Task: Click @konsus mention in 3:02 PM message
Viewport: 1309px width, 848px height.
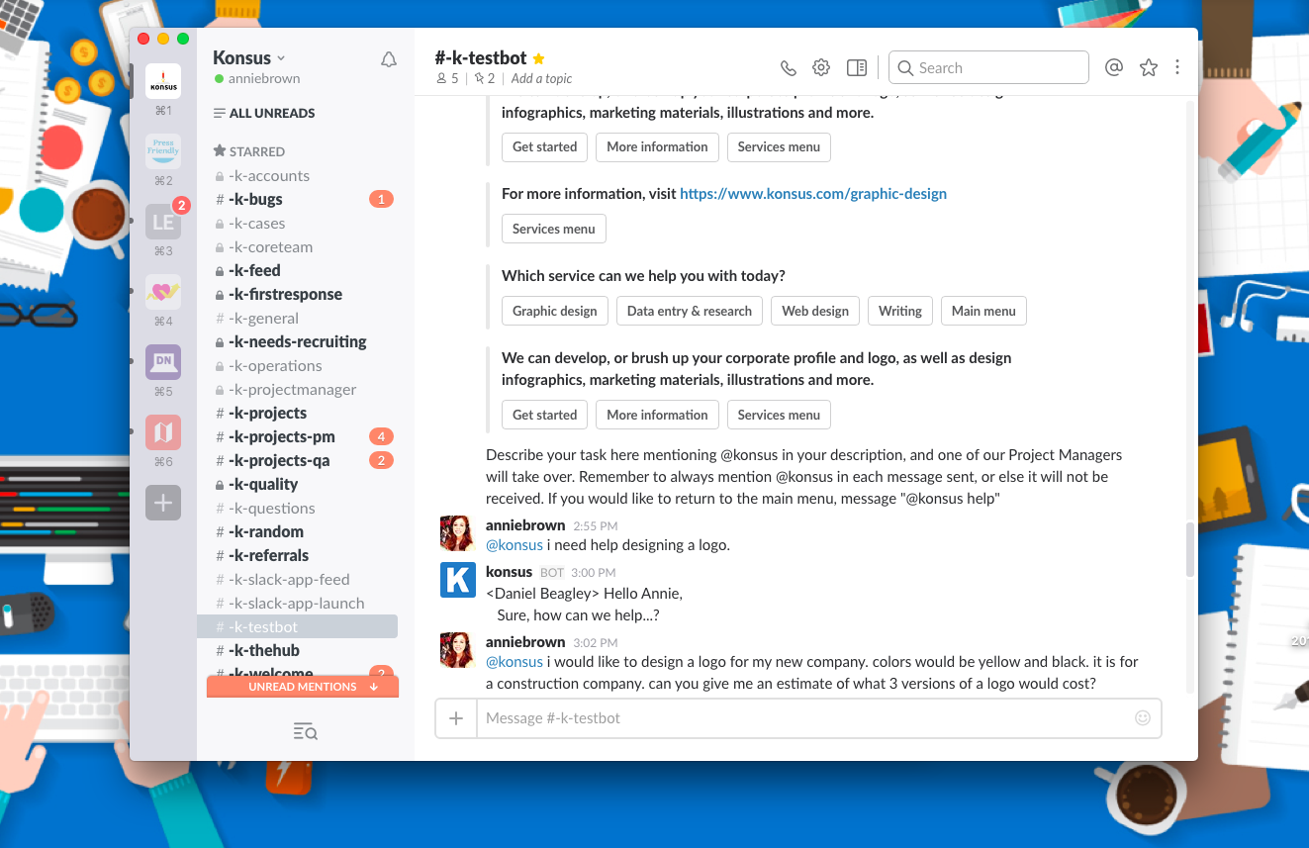Action: tap(514, 662)
